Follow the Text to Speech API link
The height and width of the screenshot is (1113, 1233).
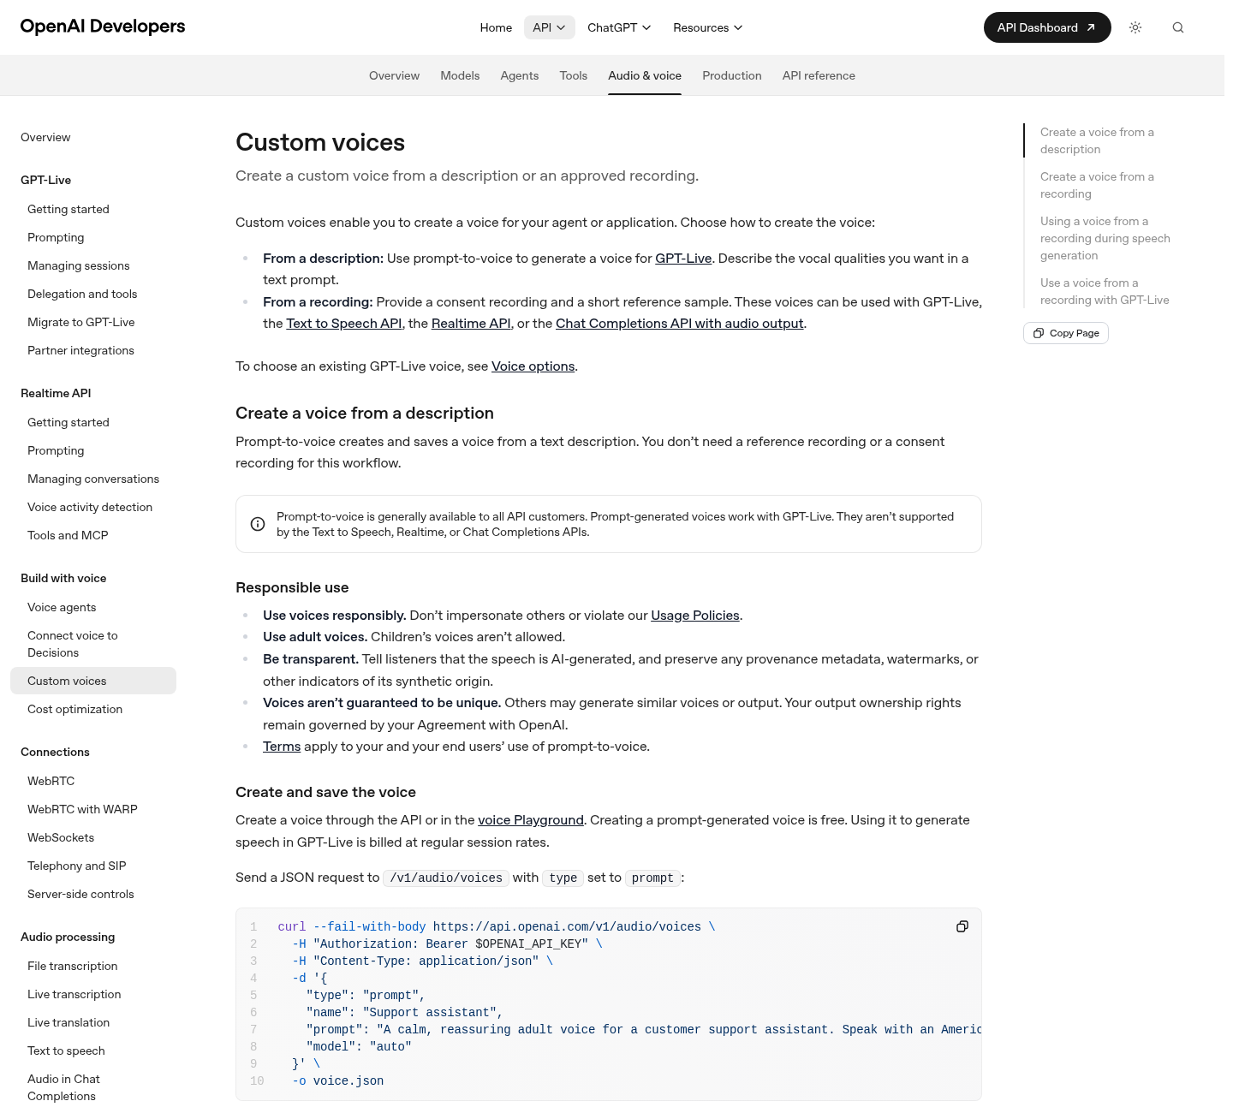coord(344,324)
